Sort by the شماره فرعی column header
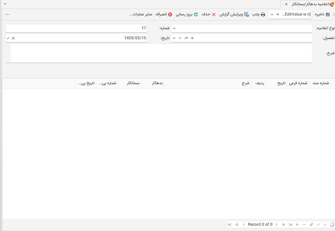 (x=298, y=83)
